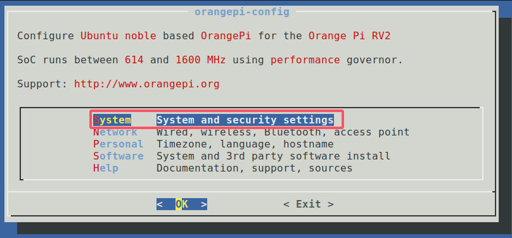Click 'System and 3rd party software install' text
This screenshot has height=238, width=512.
(x=273, y=156)
